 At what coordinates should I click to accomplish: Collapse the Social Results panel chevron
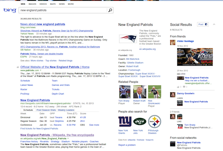pyautogui.click(x=214, y=25)
